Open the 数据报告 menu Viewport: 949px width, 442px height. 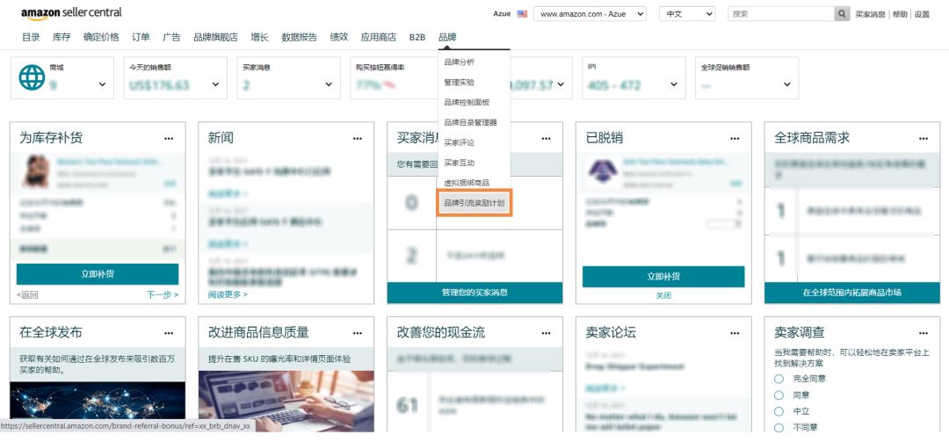click(x=299, y=38)
